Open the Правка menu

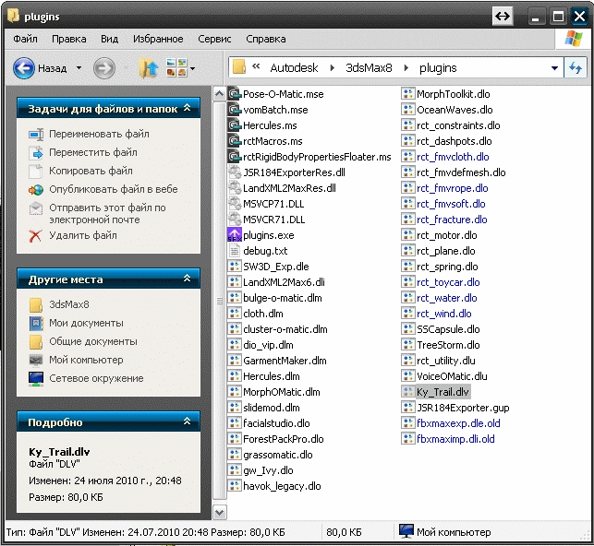[x=69, y=39]
